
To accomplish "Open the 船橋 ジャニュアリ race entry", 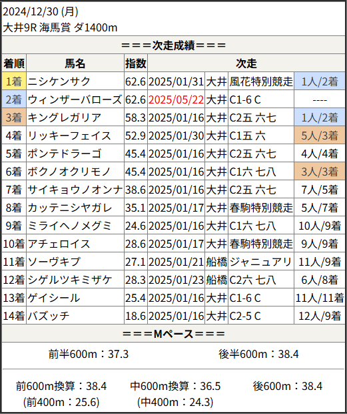I will 260,262.
